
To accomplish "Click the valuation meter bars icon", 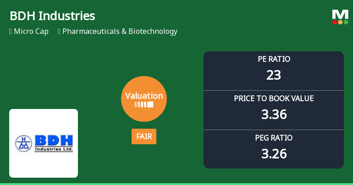I will click(143, 104).
